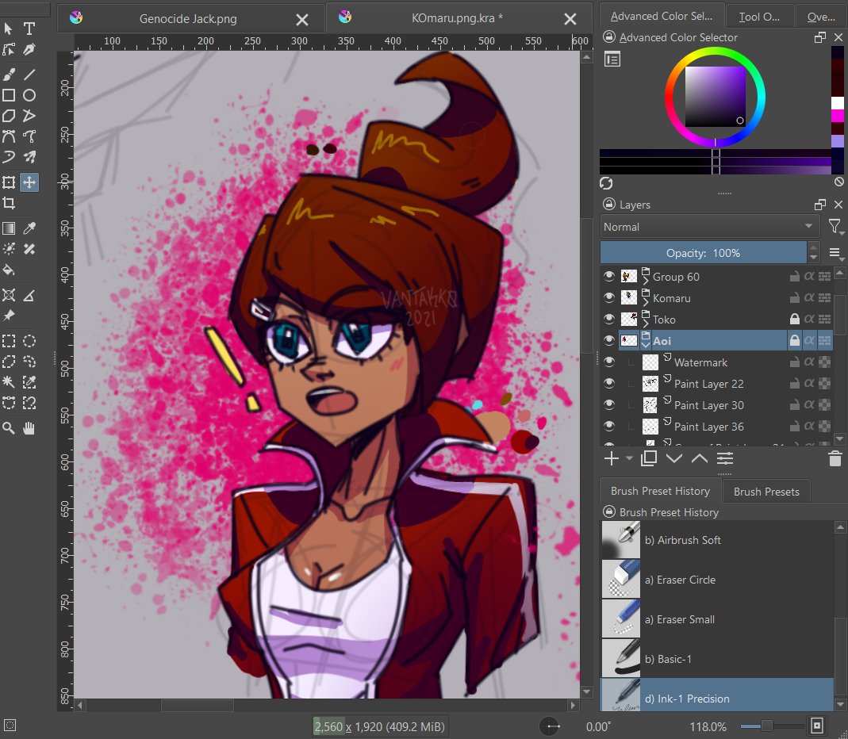Activate the Transform tool
This screenshot has width=848, height=739.
coord(9,182)
